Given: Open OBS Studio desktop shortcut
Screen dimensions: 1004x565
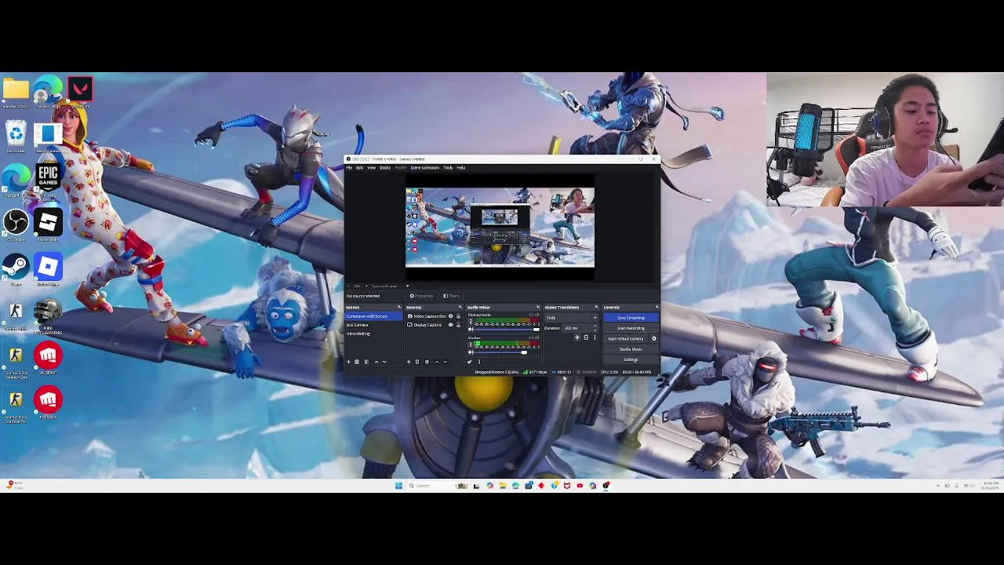Looking at the screenshot, I should point(16,223).
